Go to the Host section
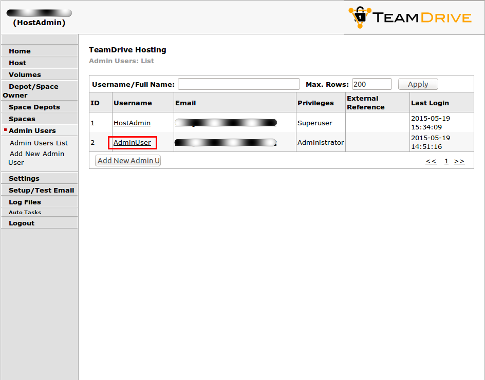Viewport: 485px width, 380px height. point(17,63)
